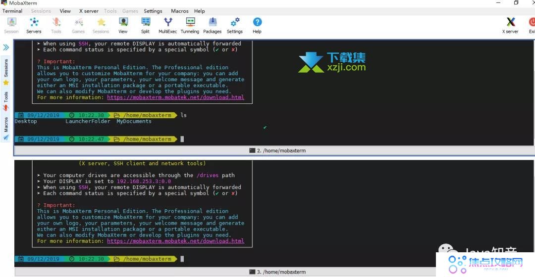The image size is (535, 277).
Task: Click the Sessions star toolbar icon
Action: (101, 26)
